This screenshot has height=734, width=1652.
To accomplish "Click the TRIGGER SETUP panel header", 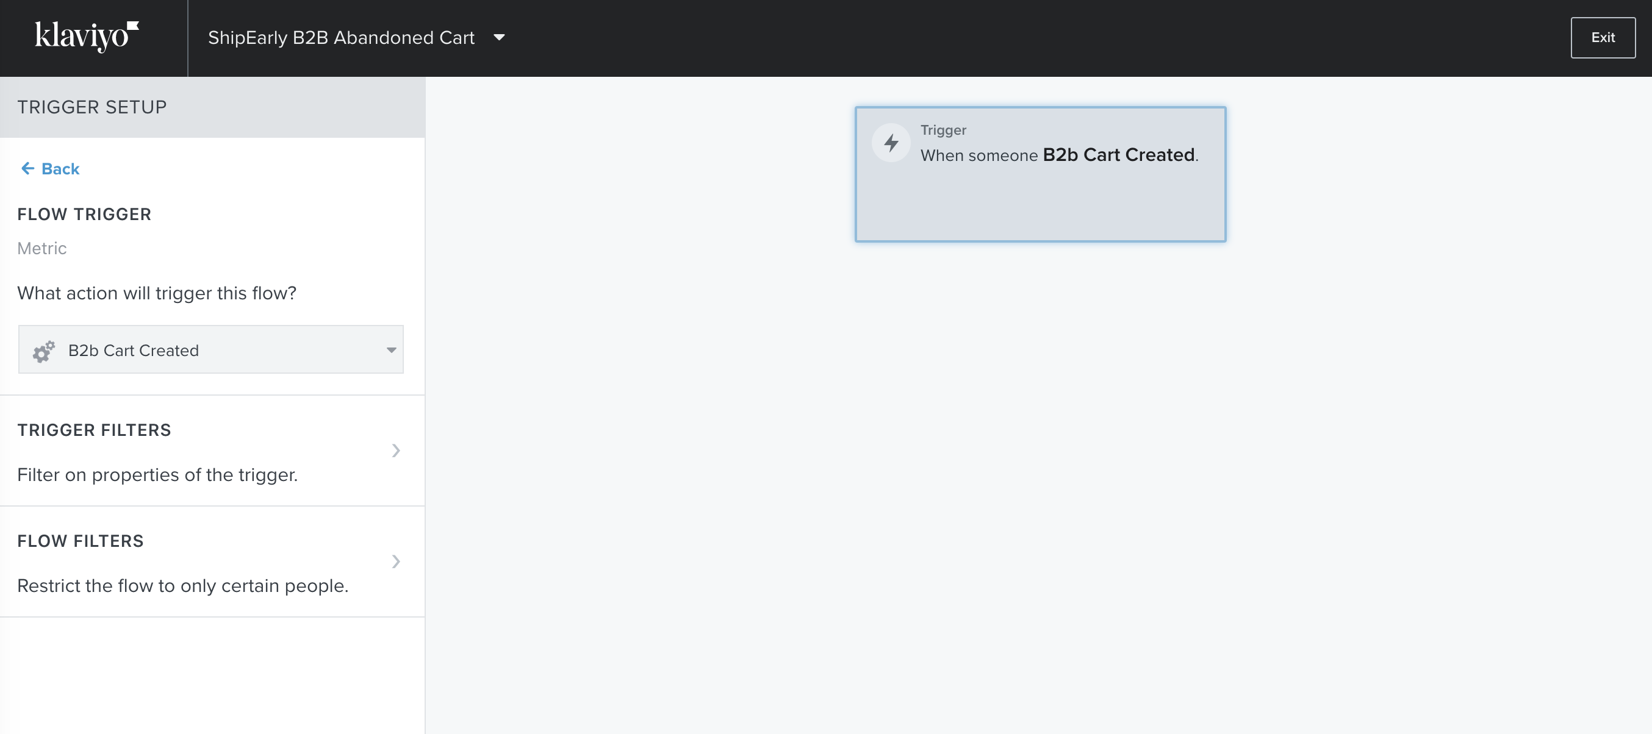I will (92, 107).
